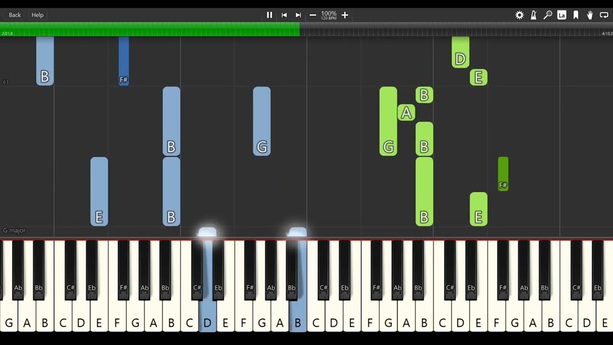This screenshot has width=613, height=345.
Task: Toggle the loop icon
Action: pos(604,15)
